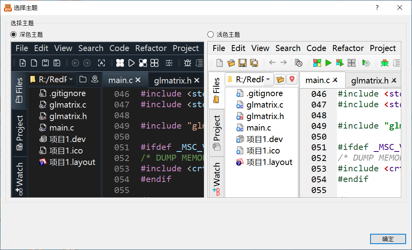Open the Code menu in light preview
Screen dimensions: 412x250
[316, 48]
